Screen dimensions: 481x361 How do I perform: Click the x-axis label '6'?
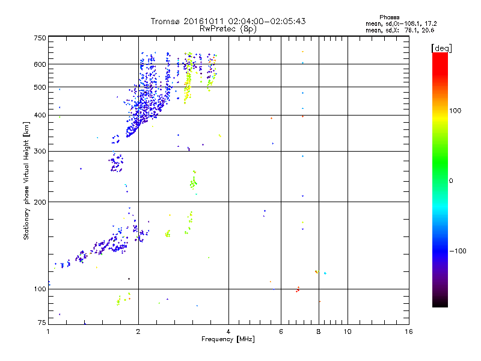click(x=281, y=332)
